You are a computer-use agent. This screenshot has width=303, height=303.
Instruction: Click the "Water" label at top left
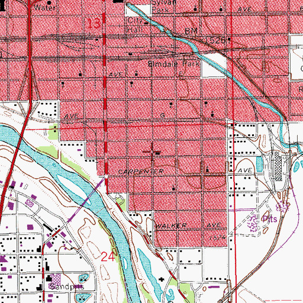click(45, 8)
